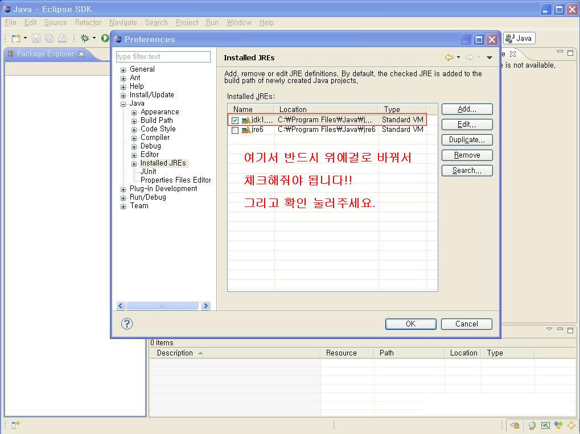Click the yellow star icon in status bar
Image resolution: width=580 pixels, height=434 pixels.
pos(571,425)
